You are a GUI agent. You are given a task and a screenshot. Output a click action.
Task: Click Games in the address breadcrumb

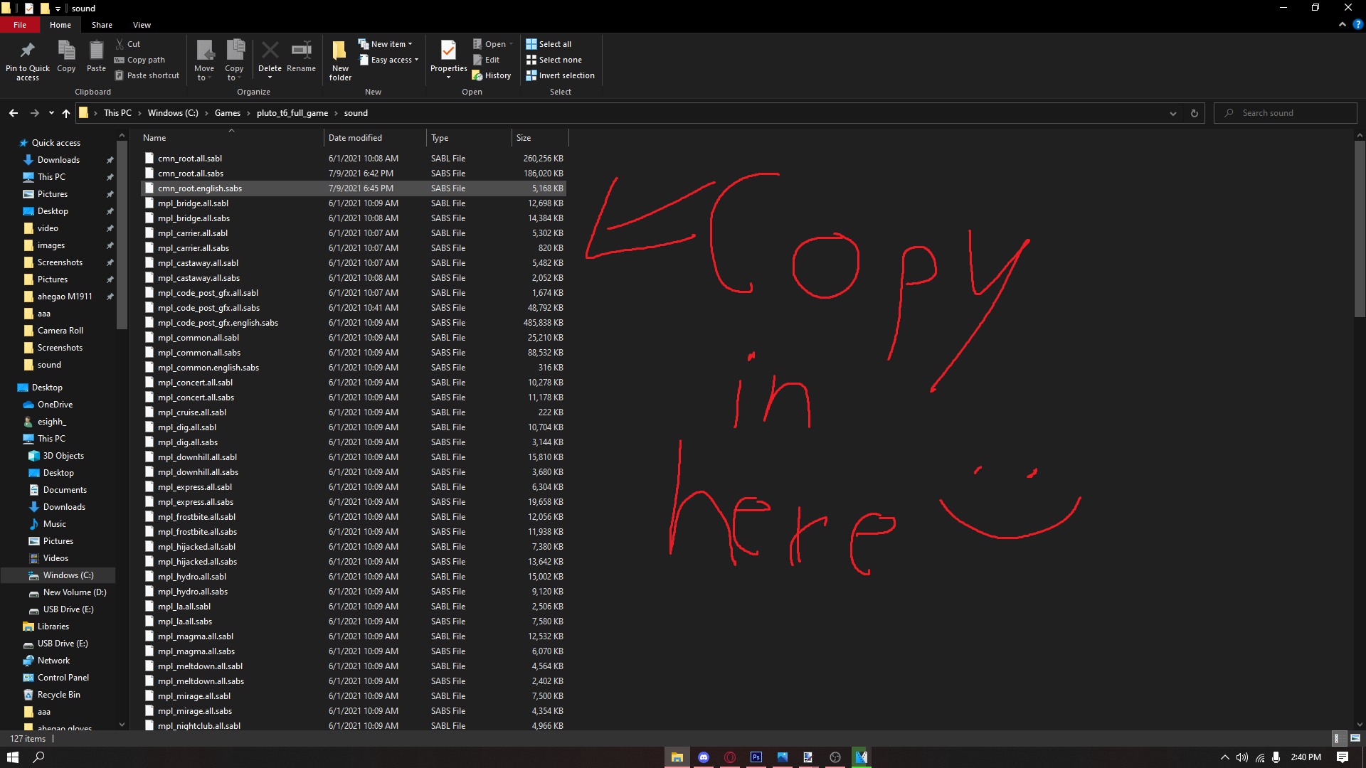point(228,113)
